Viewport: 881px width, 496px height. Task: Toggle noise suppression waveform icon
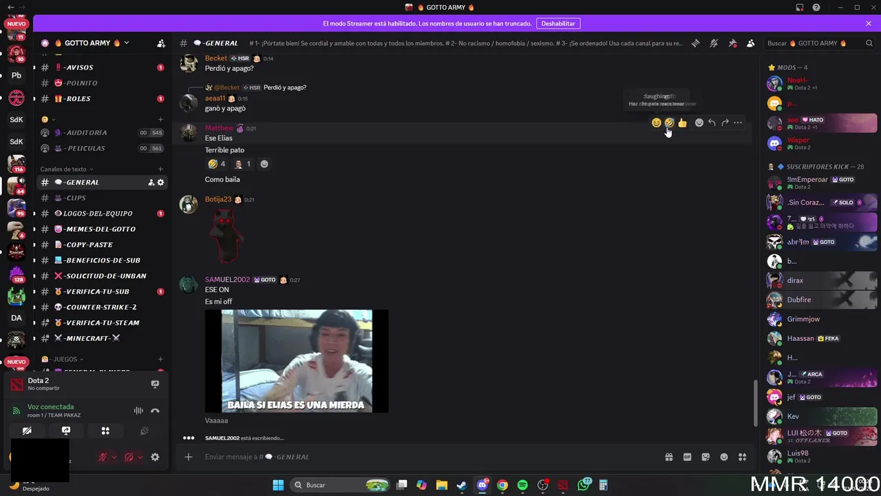(x=138, y=411)
